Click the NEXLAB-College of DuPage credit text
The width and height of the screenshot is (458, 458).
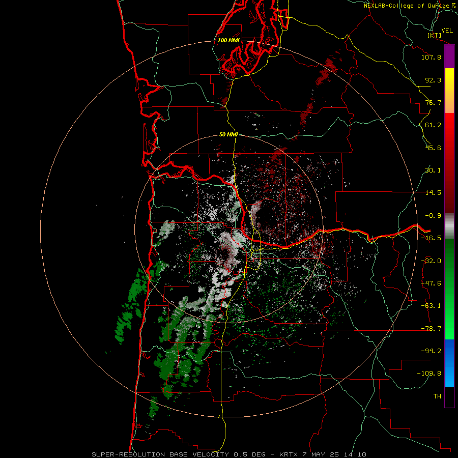point(411,6)
